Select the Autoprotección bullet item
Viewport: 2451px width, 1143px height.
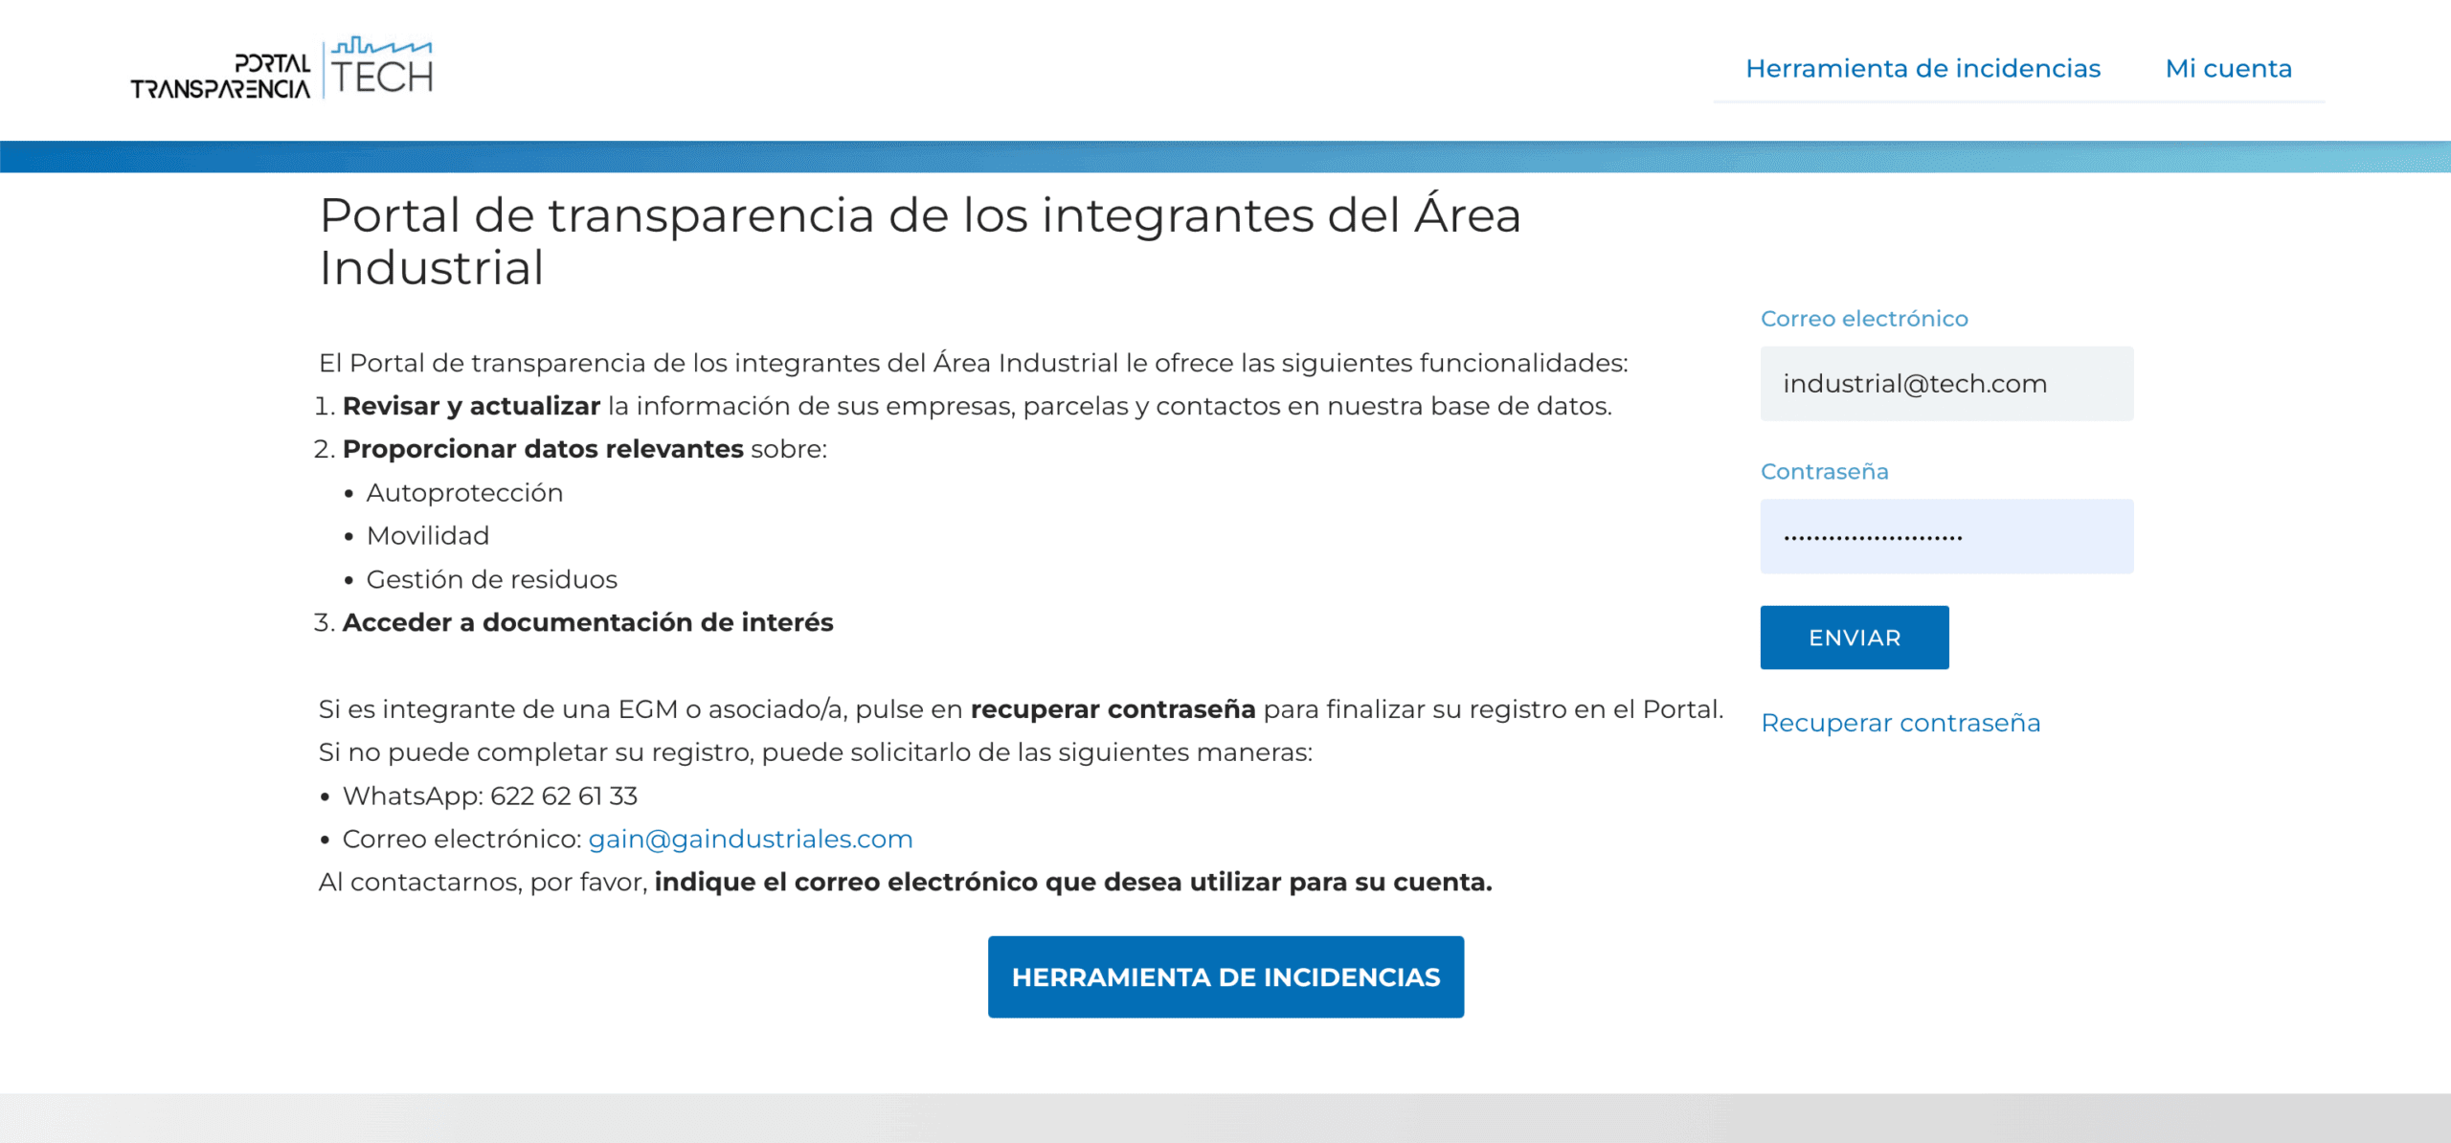click(x=464, y=491)
